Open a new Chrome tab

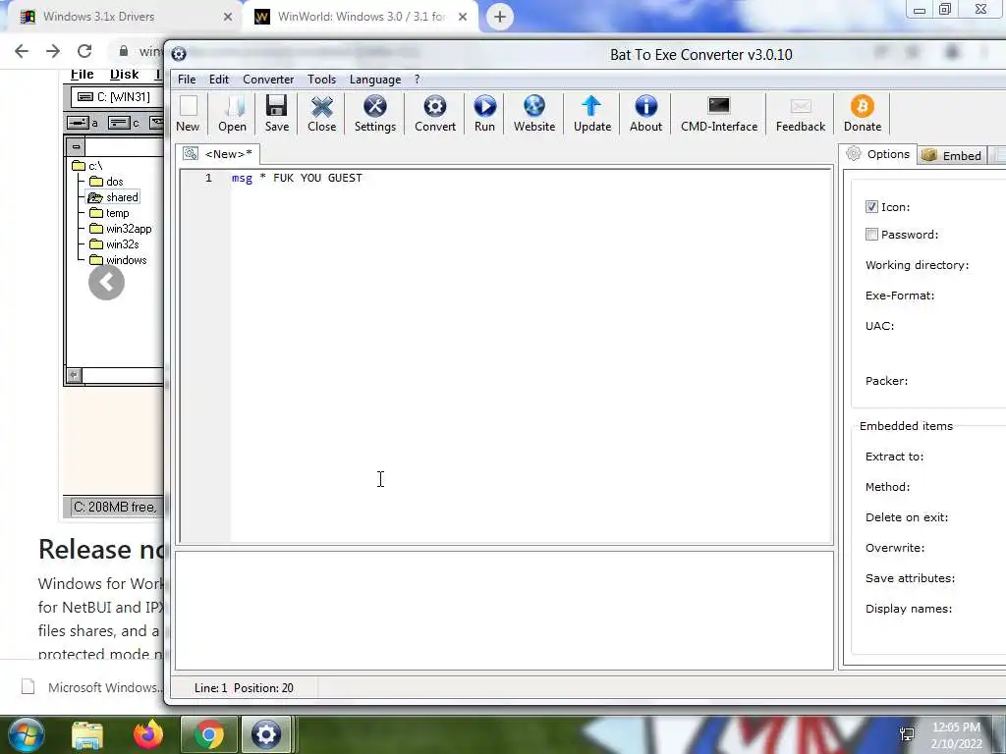(x=500, y=17)
